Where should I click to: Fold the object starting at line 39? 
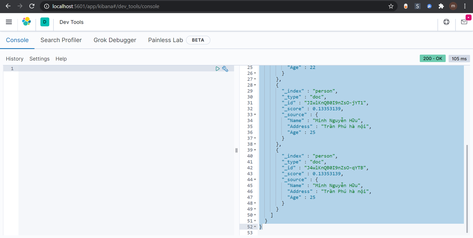(255, 150)
